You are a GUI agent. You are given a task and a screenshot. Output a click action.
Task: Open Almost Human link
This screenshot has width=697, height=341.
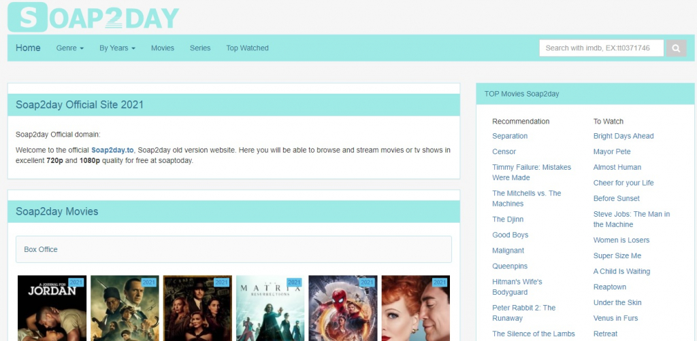click(x=617, y=166)
